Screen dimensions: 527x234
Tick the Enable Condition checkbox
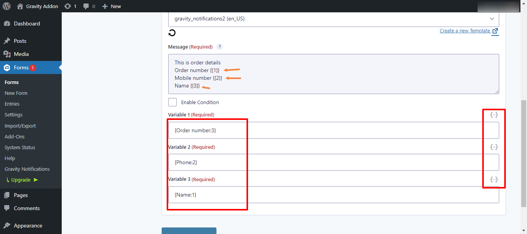coord(172,102)
